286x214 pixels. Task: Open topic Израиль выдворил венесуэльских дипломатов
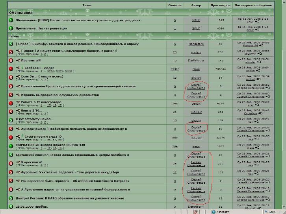tap(60, 95)
